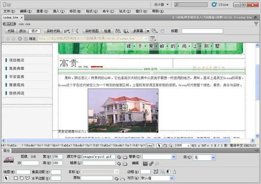261x184 pixels.
Task: Open the address bar view options icon
Action: click(153, 38)
